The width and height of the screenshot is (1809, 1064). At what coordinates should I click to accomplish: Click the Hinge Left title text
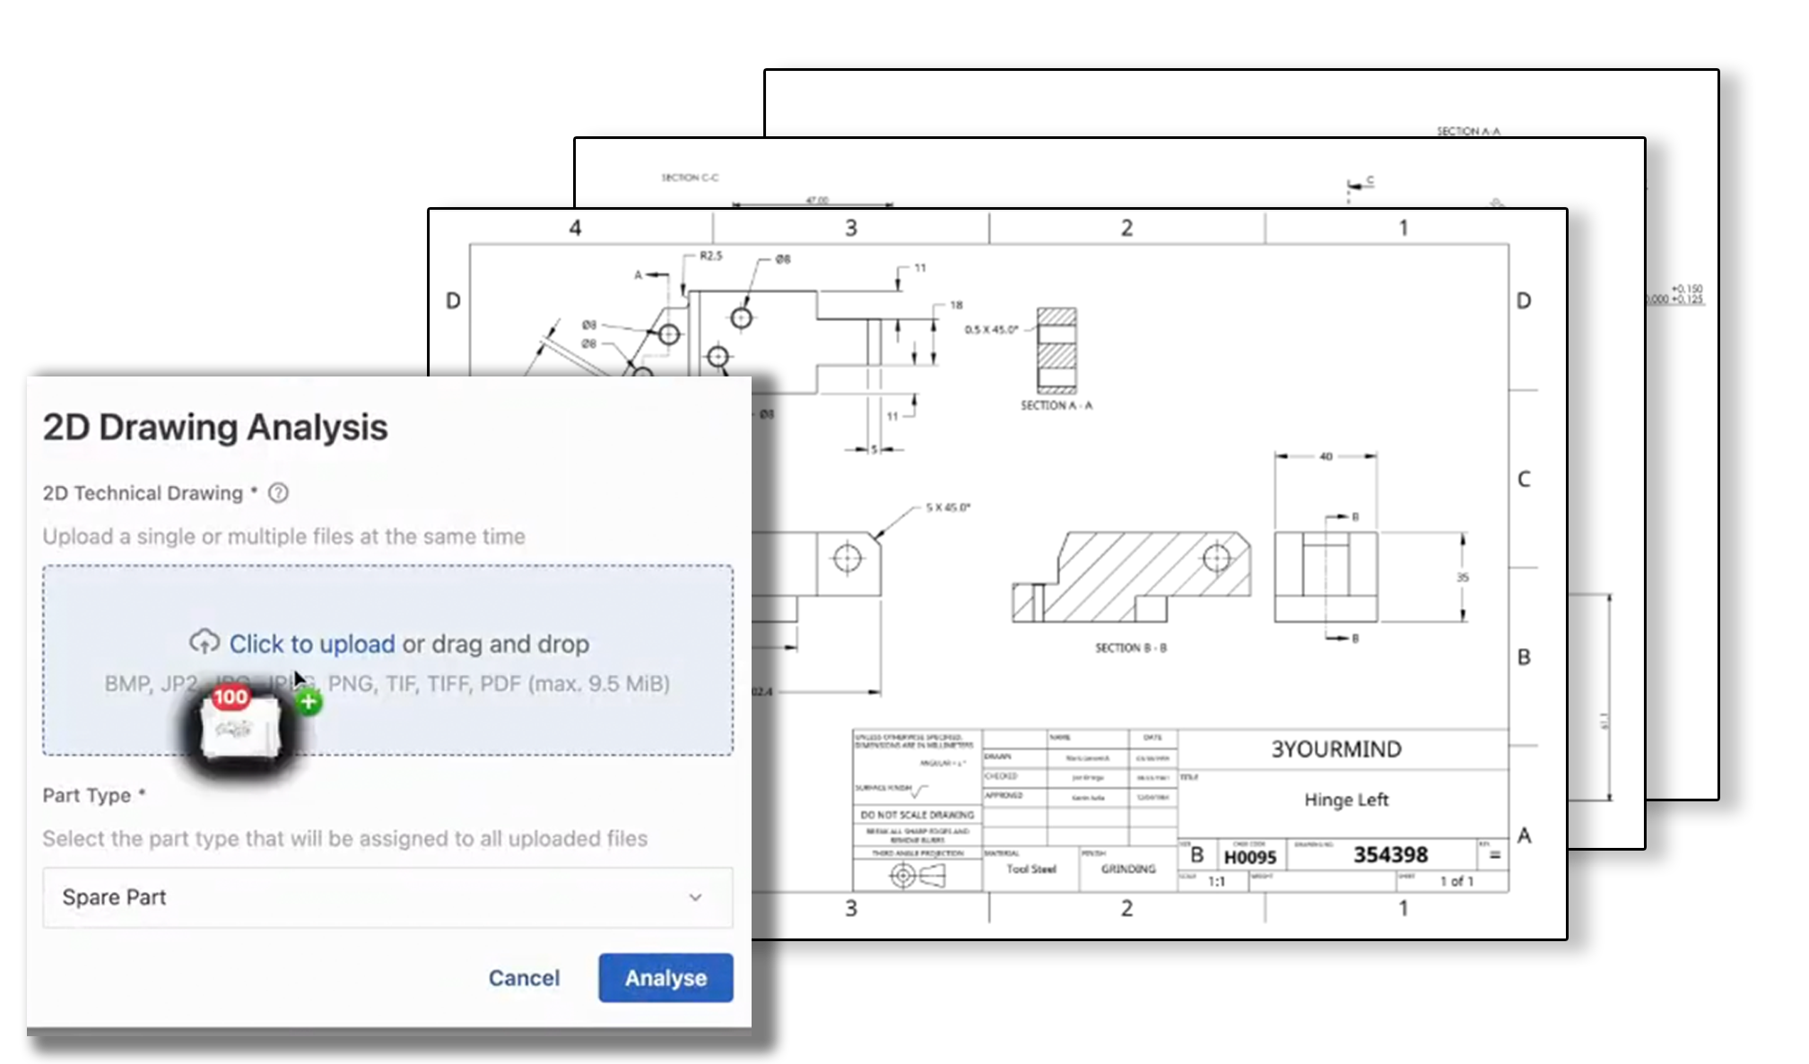(x=1345, y=800)
